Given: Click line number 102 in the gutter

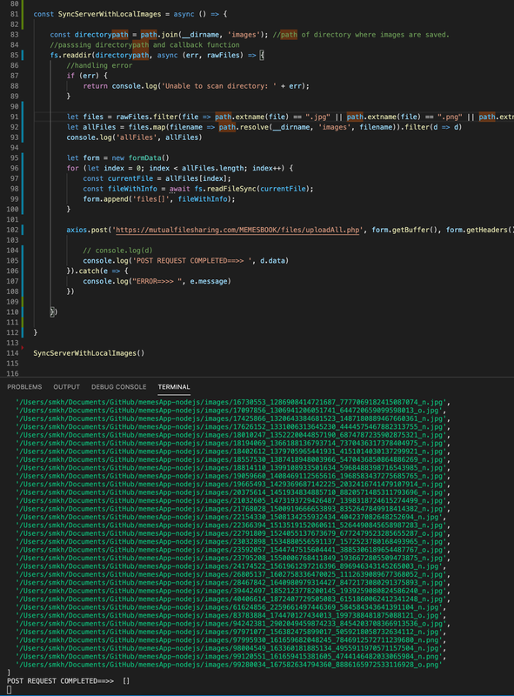Looking at the screenshot, I should pyautogui.click(x=12, y=230).
